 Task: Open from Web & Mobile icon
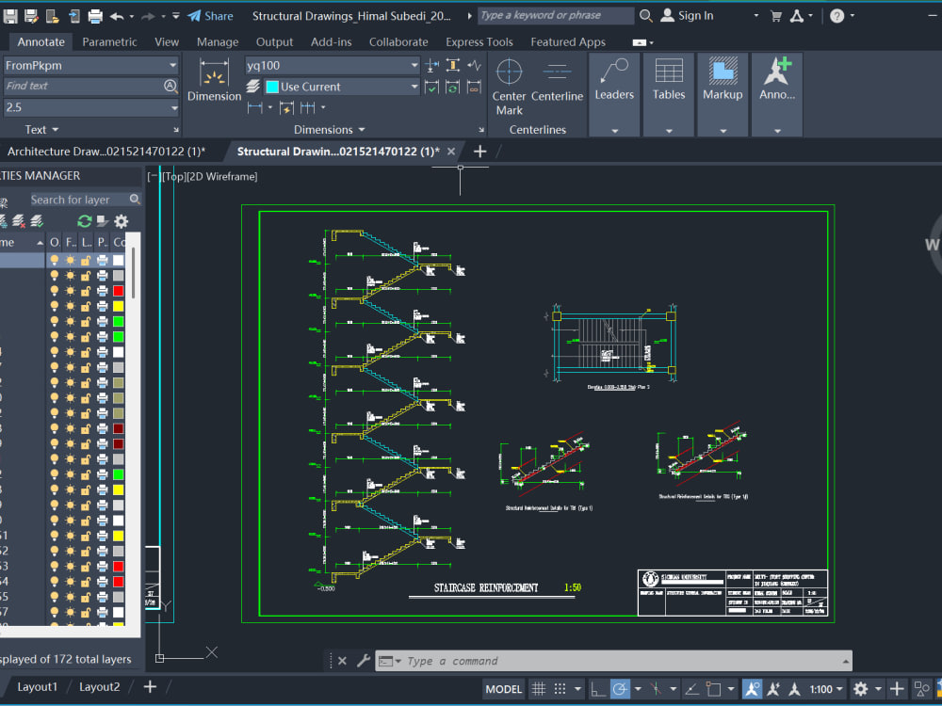pyautogui.click(x=53, y=16)
